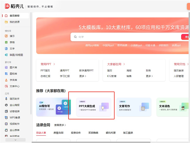Open 通用PPT link
Viewport: 190px width, 143px height.
65,71
